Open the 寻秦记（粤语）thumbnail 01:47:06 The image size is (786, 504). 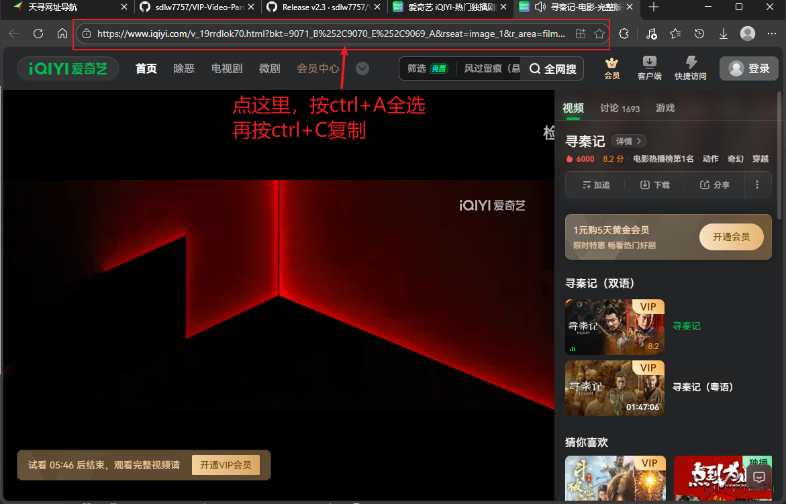coord(615,389)
